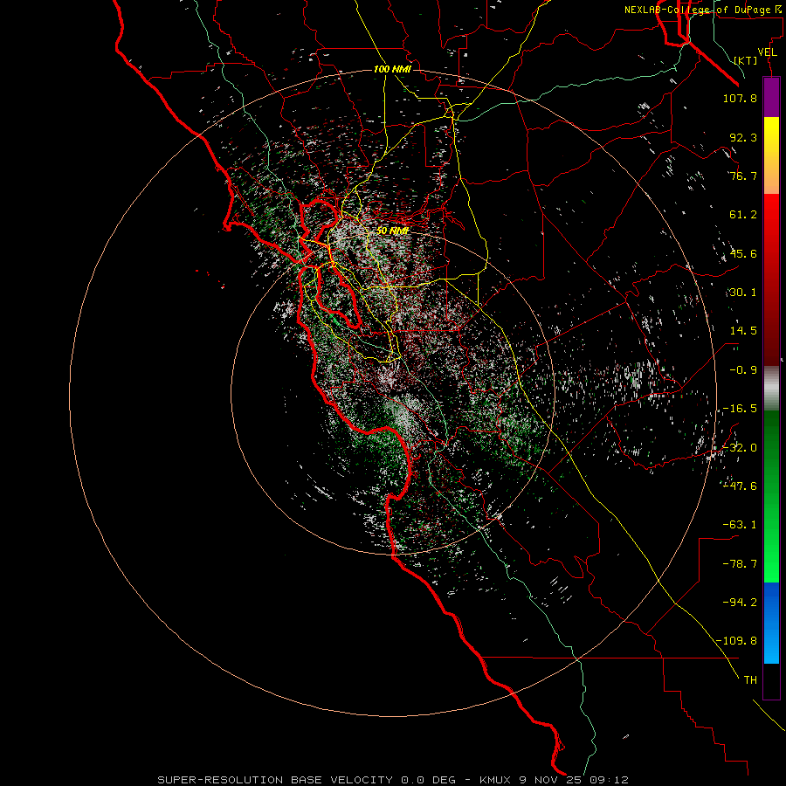
Task: Select the blue segment of the color bar
Action: (x=771, y=623)
